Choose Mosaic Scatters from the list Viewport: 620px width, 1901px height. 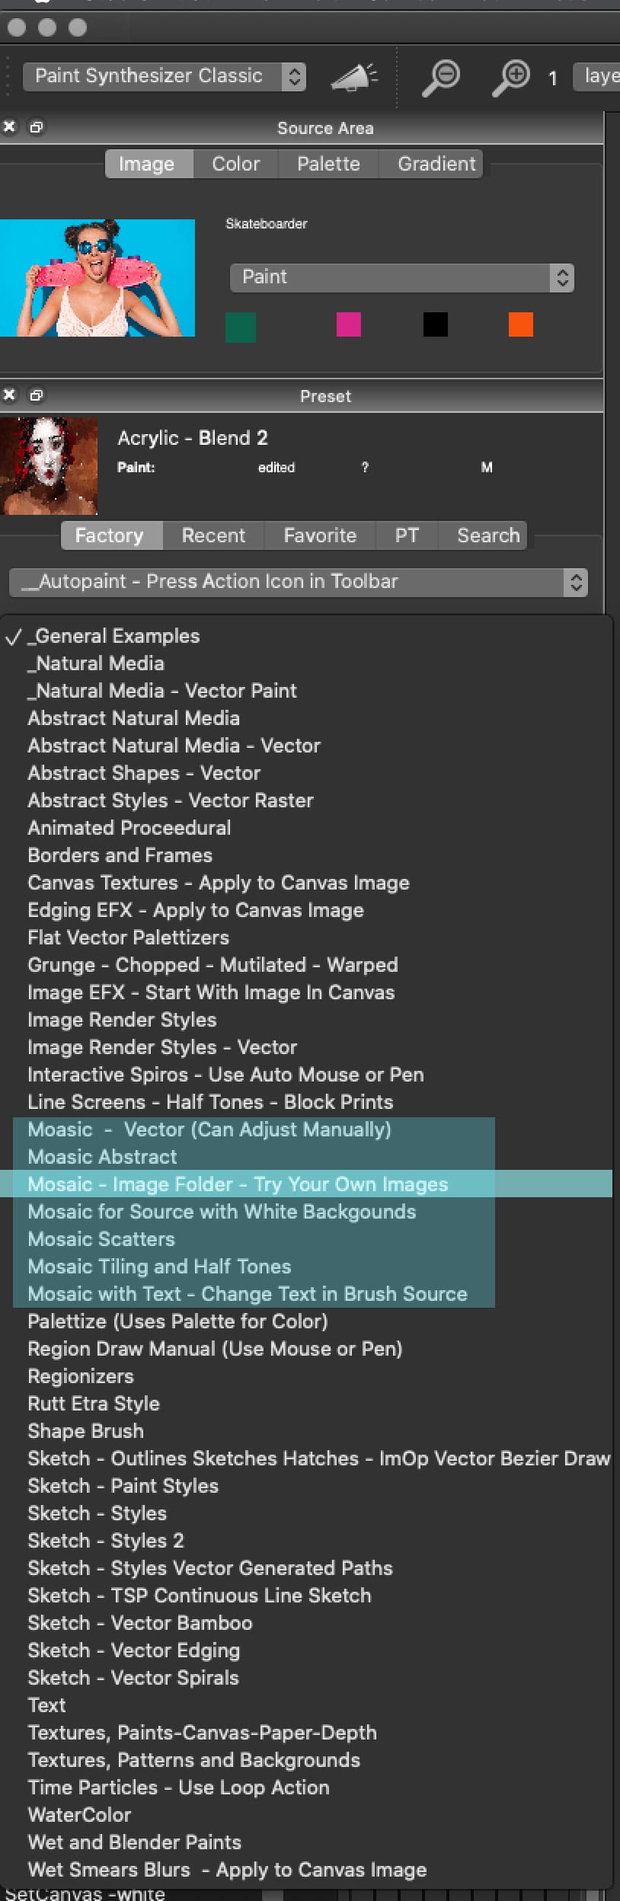pyautogui.click(x=101, y=1239)
